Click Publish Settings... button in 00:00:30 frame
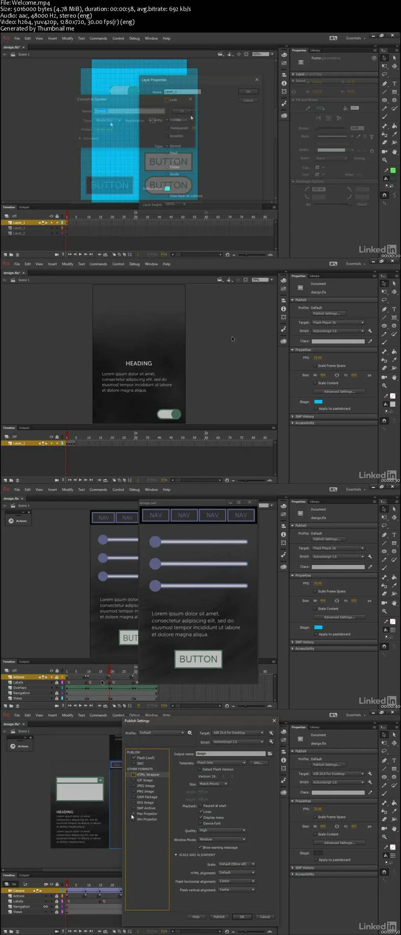Image resolution: width=401 pixels, height=935 pixels. [329, 313]
